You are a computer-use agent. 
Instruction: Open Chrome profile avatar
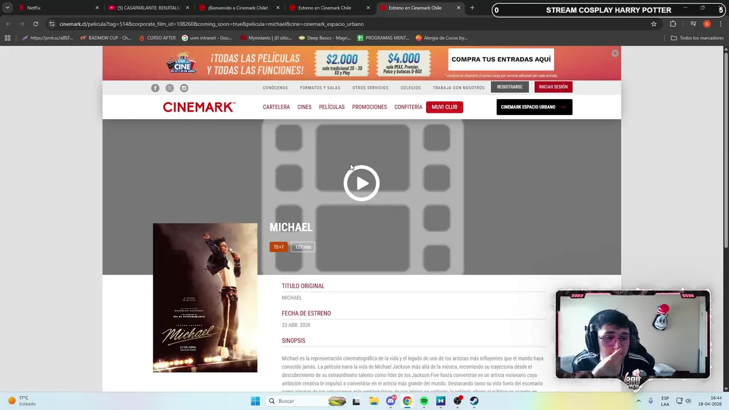click(707, 24)
